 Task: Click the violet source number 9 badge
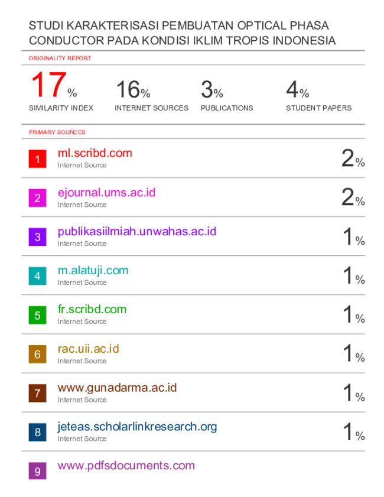tap(37, 471)
